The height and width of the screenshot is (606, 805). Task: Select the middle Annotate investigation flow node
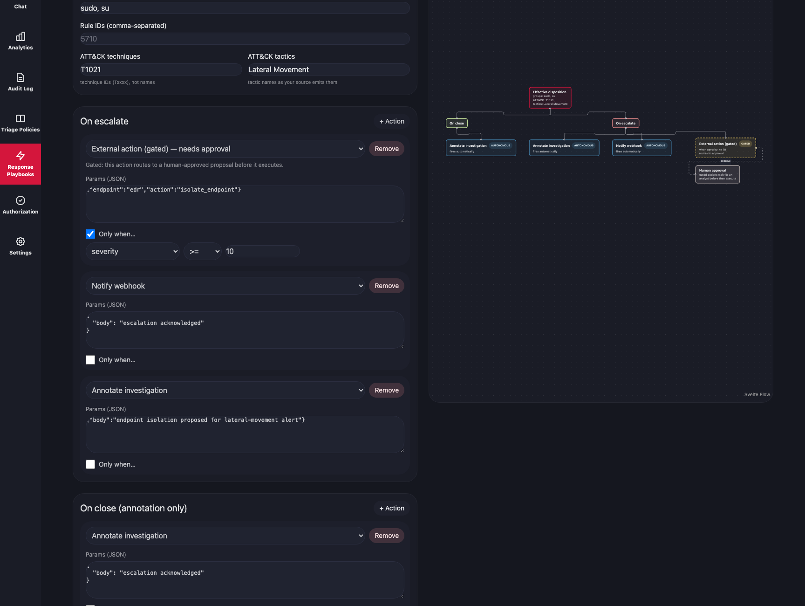[564, 148]
